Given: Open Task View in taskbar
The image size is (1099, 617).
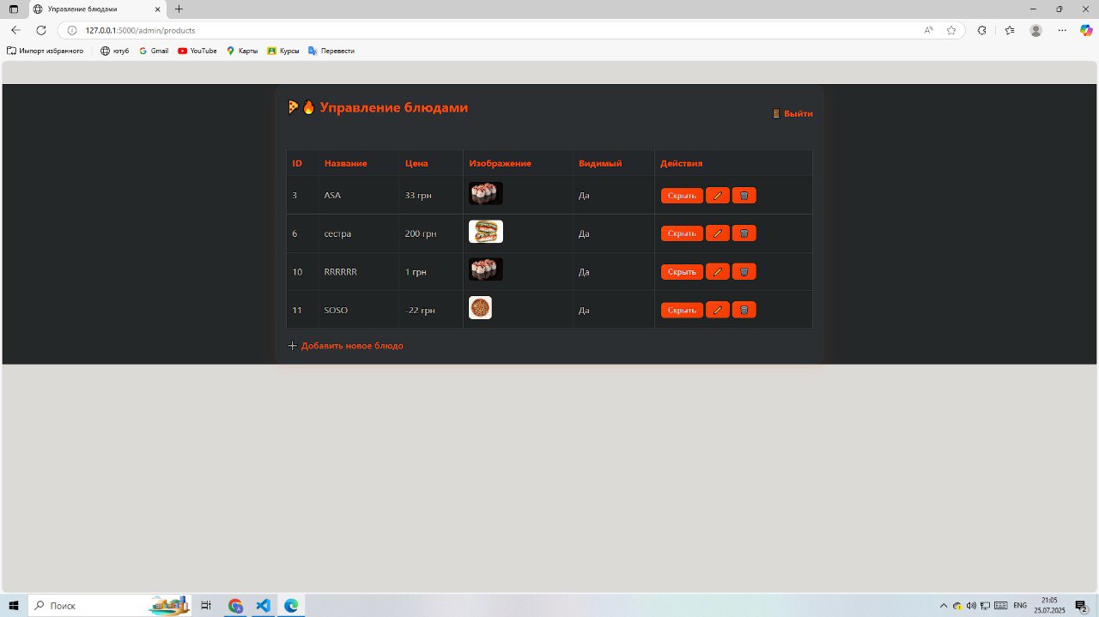Looking at the screenshot, I should pyautogui.click(x=206, y=606).
